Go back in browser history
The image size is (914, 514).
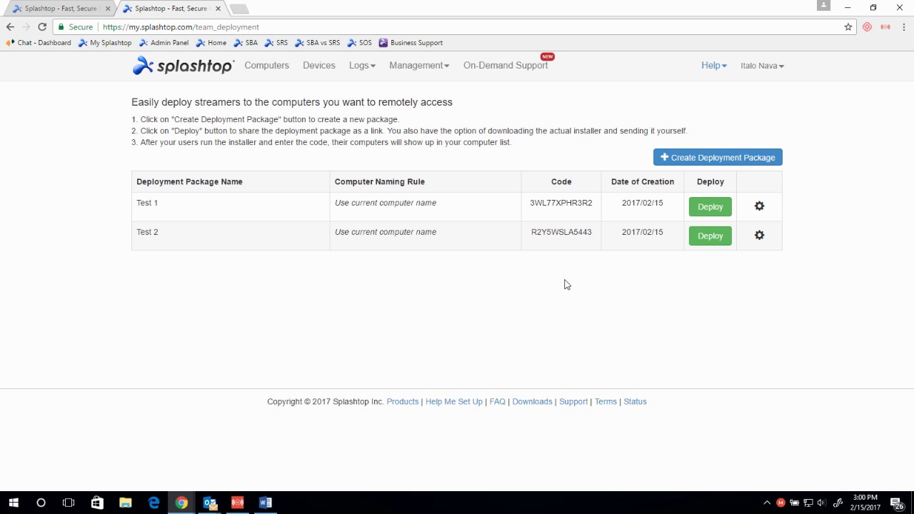tap(10, 27)
